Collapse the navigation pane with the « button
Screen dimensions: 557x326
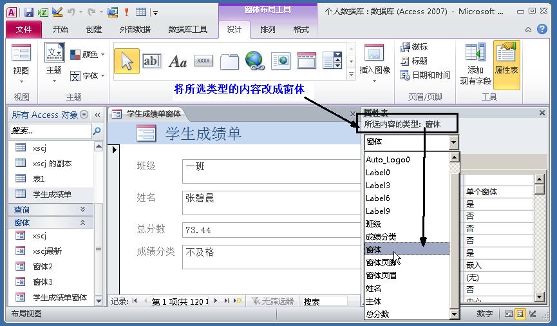click(97, 115)
